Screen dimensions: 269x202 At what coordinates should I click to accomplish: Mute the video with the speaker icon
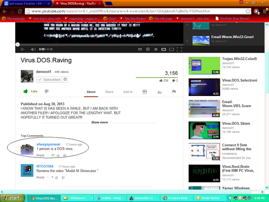point(33,50)
